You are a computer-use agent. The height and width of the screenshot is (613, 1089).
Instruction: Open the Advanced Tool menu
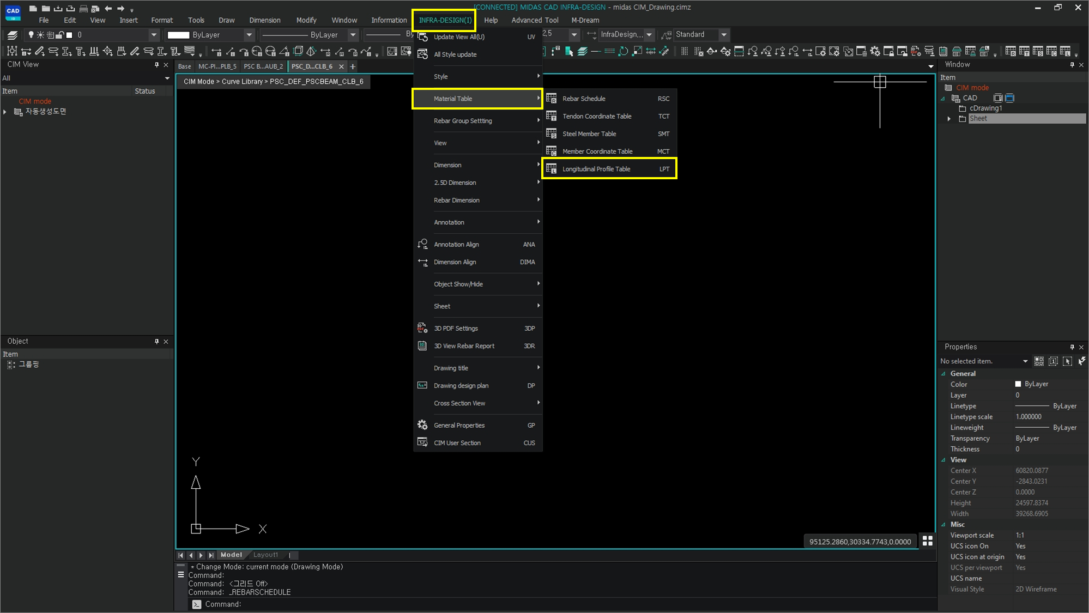535,20
